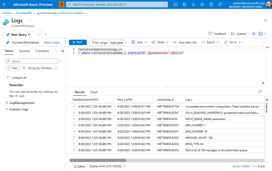Expand the FULLY_QUALIFIED_NAMESPACE row

74,113
